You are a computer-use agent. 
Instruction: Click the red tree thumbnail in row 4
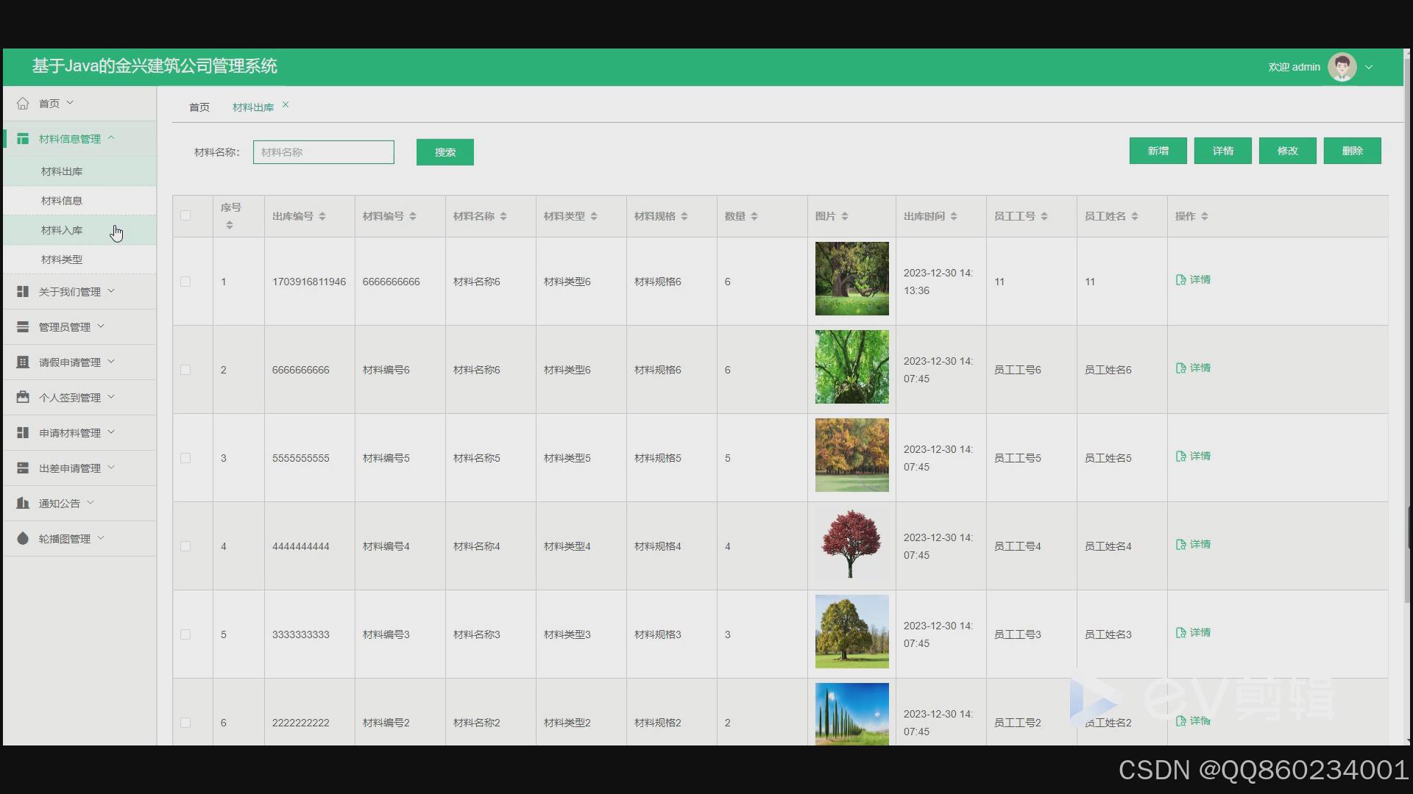tap(852, 543)
